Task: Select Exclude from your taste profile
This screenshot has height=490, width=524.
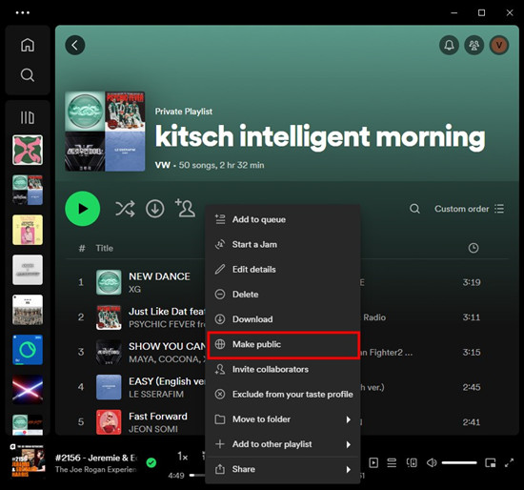Action: (283, 395)
